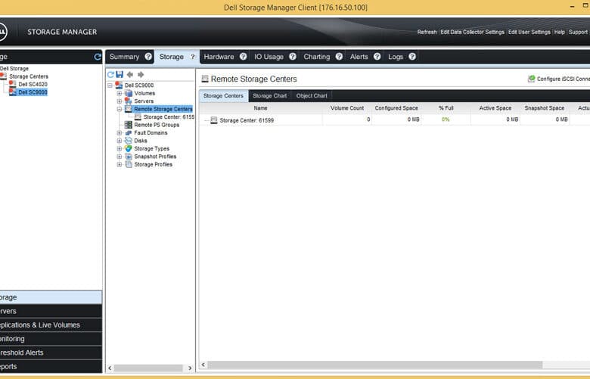Open help icon next to Logs tab
Viewport: 590px width, 379px height.
pyautogui.click(x=412, y=57)
